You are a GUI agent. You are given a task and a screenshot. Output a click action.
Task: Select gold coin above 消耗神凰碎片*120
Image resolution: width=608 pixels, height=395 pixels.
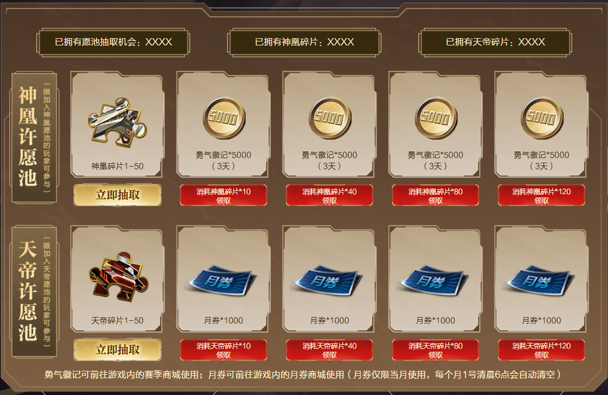542,119
